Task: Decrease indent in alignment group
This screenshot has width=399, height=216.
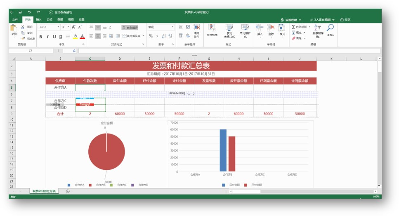Action: [x=118, y=36]
